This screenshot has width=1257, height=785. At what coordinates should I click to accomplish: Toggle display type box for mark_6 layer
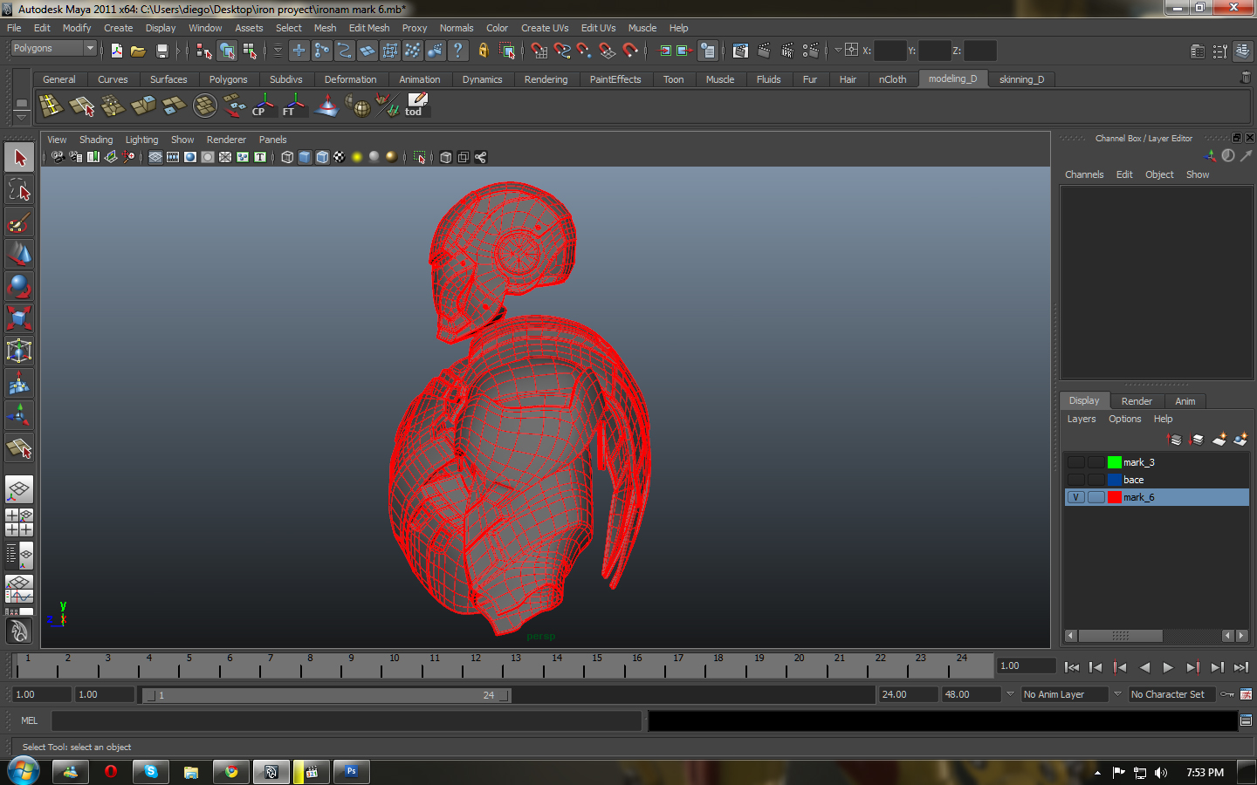(1096, 497)
